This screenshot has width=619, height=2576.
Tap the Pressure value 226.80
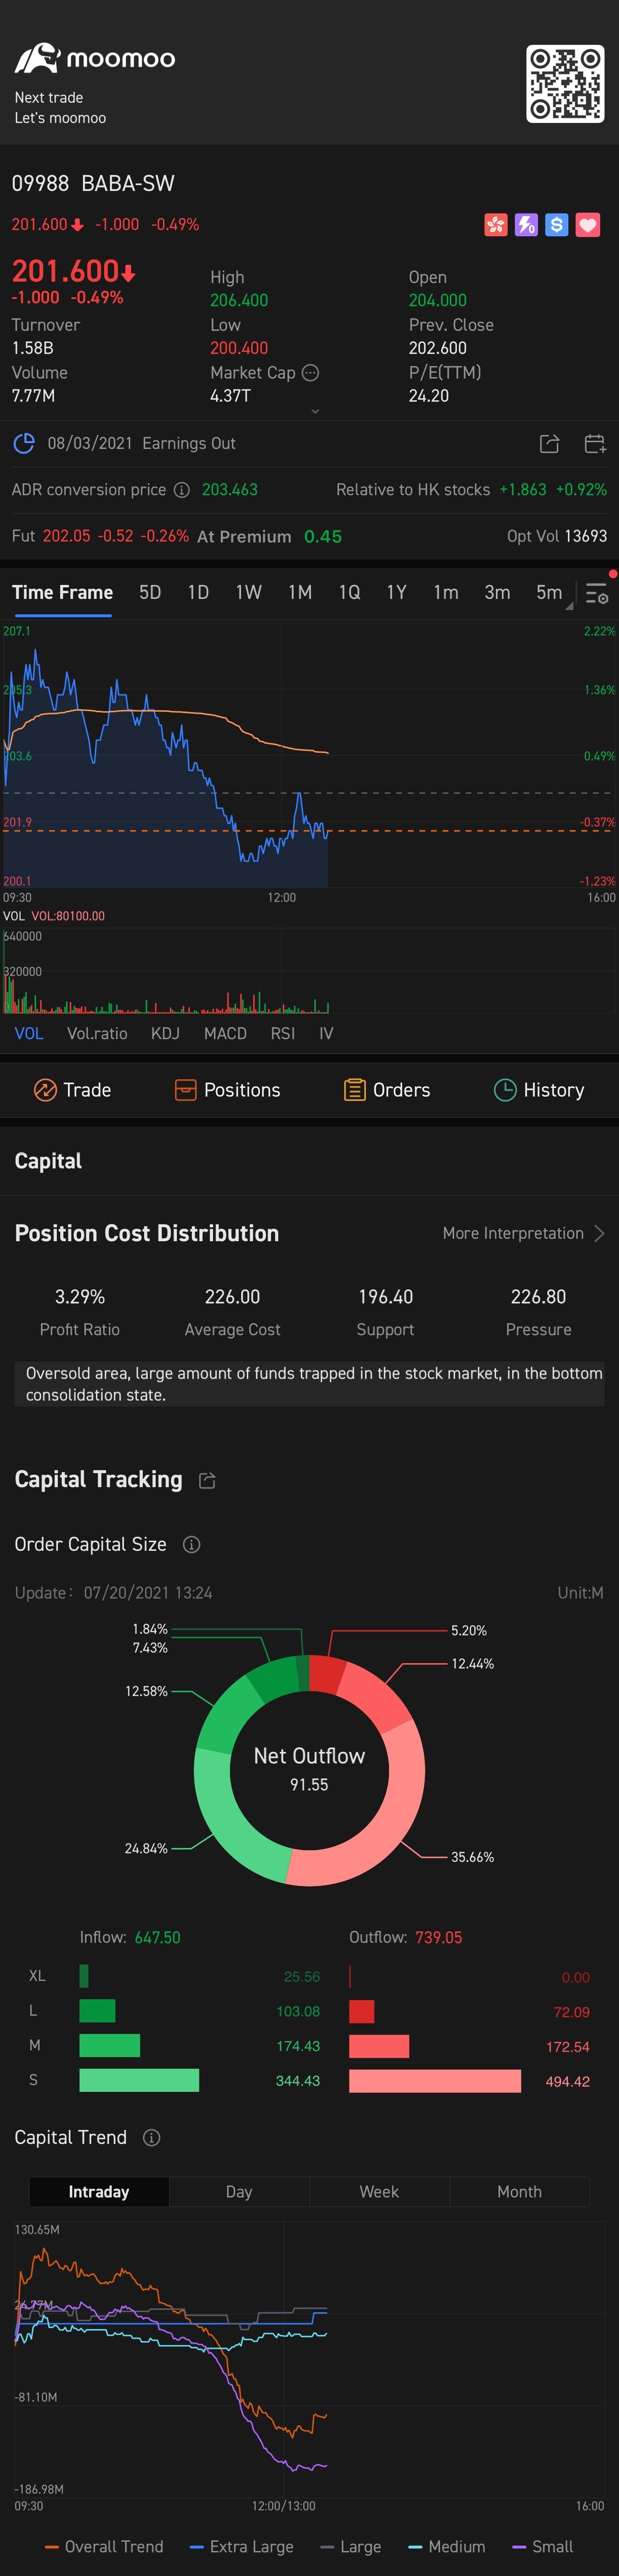point(538,1296)
